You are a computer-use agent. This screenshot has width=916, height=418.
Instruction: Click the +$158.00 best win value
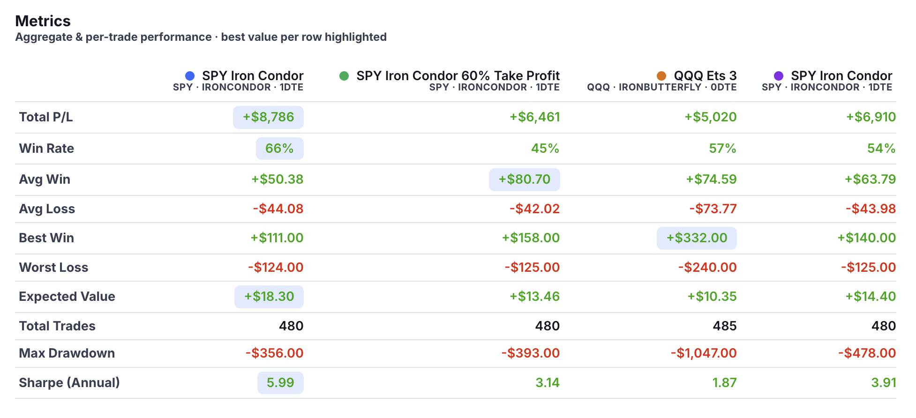tap(531, 238)
